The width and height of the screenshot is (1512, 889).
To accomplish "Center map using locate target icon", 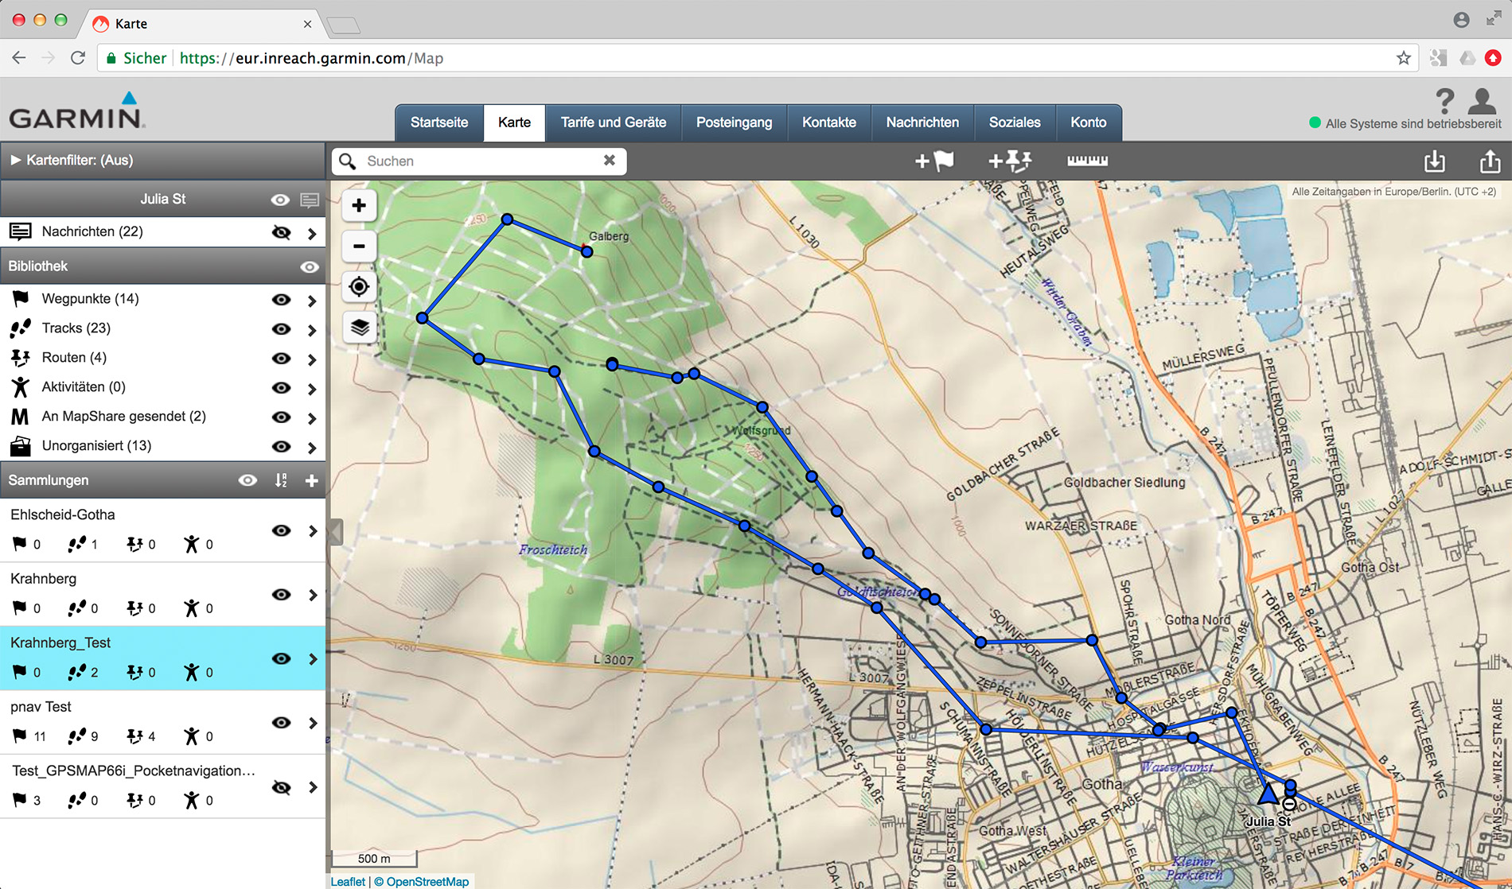I will click(x=359, y=286).
